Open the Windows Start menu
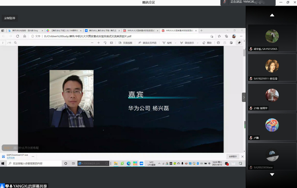Image resolution: width=297 pixels, height=188 pixels. (x=3, y=163)
